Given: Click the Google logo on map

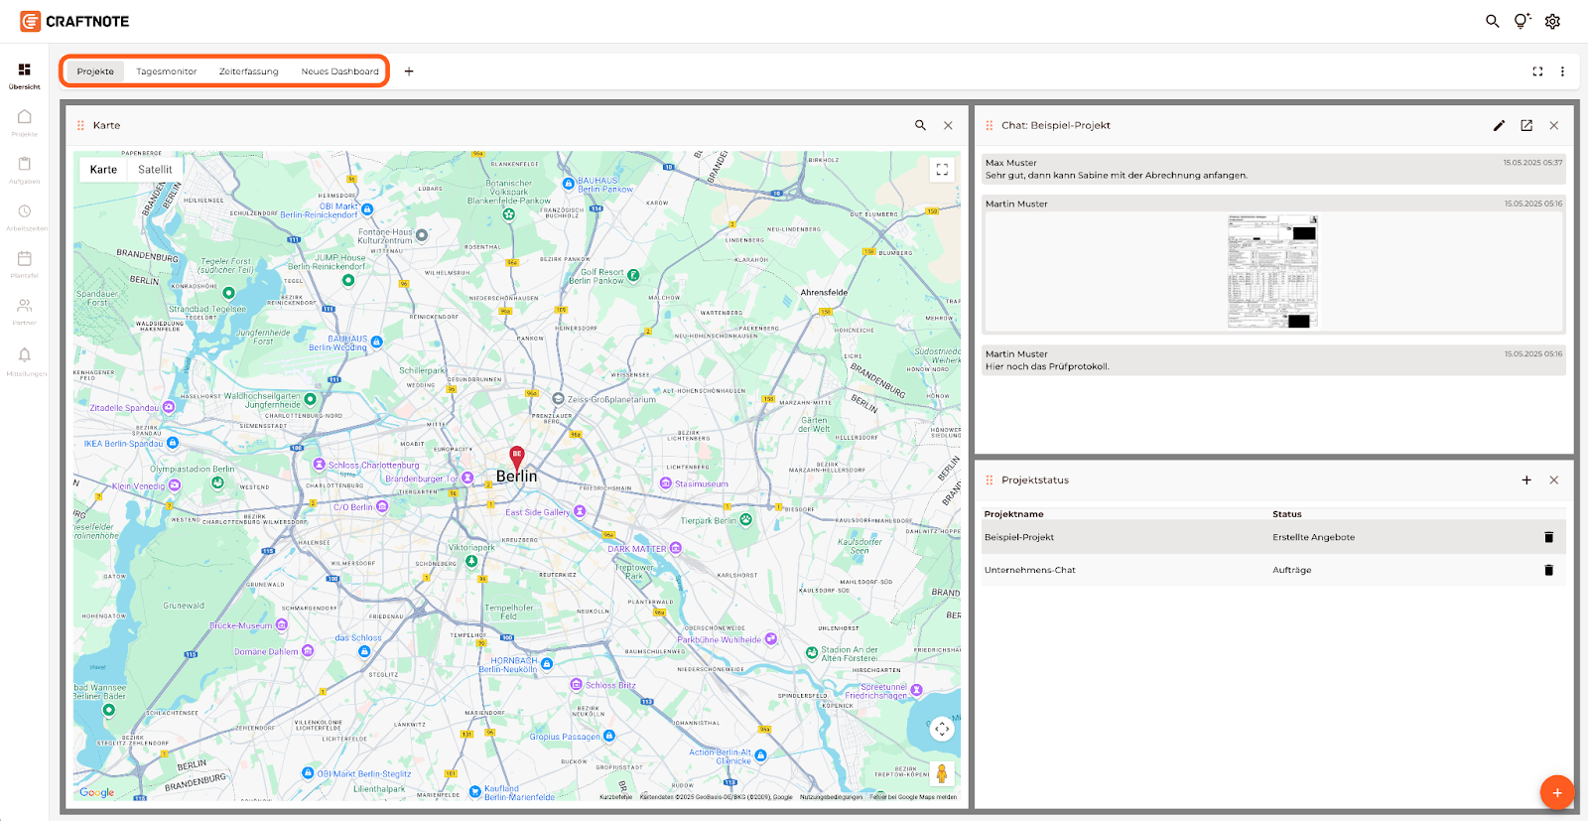Looking at the screenshot, I should click(x=97, y=792).
